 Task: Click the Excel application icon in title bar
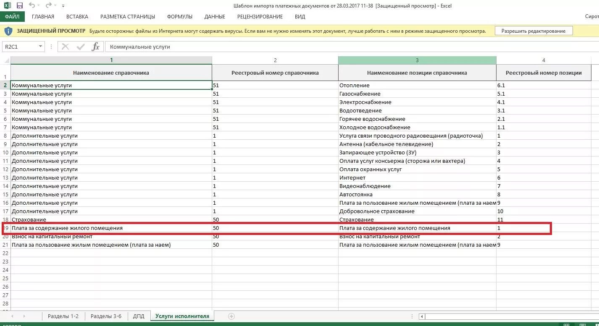7,6
